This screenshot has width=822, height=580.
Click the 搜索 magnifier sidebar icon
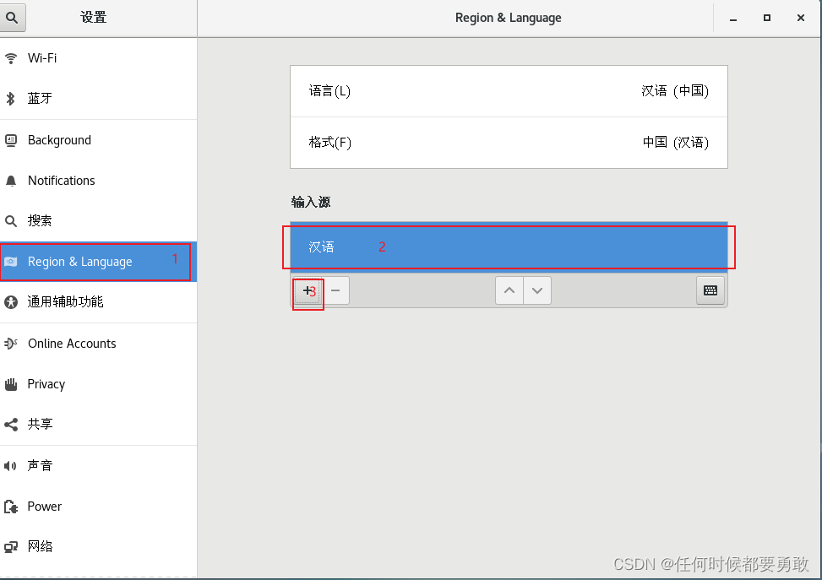click(x=10, y=221)
